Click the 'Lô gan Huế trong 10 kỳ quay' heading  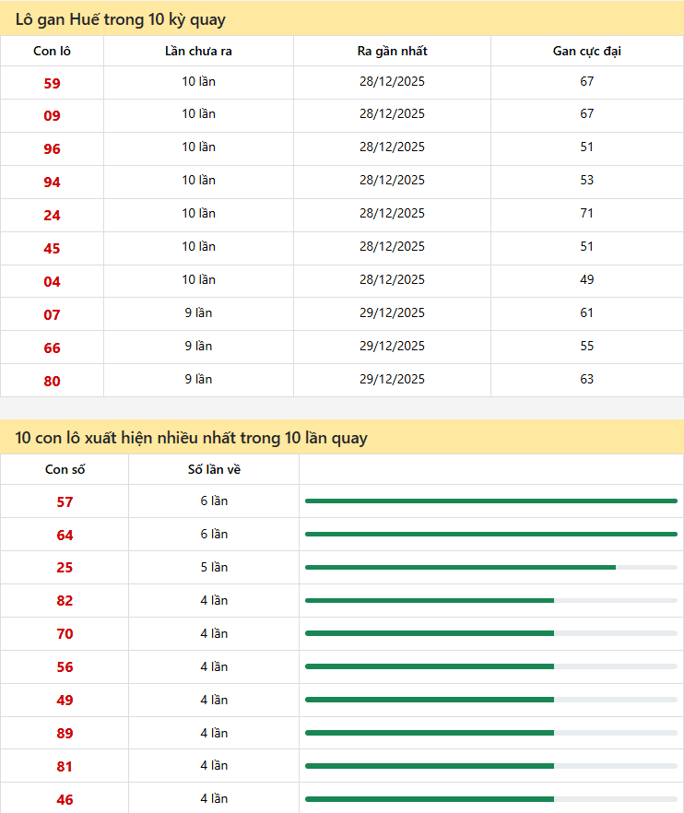pyautogui.click(x=121, y=19)
